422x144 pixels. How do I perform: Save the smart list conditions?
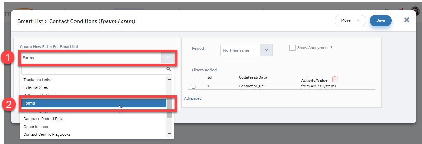(381, 20)
